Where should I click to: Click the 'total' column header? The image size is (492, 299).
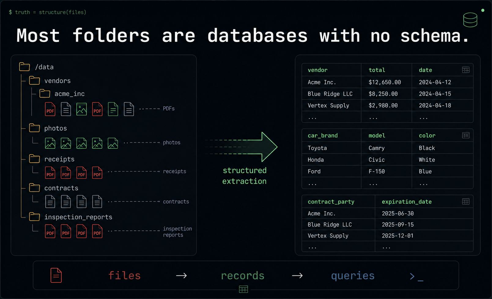(377, 70)
